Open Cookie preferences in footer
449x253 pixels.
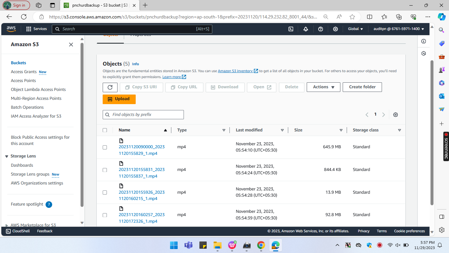pyautogui.click(x=409, y=231)
